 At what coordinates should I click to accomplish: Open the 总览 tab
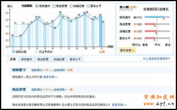[x=13, y=59]
